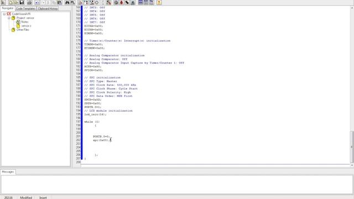Viewport: 354px width, 199px height.
Task: Click the editor vertical scrollbar thumb
Action: tap(352, 147)
